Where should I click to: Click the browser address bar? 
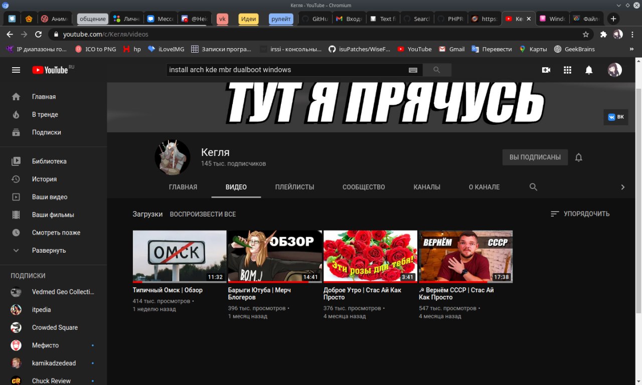321,34
